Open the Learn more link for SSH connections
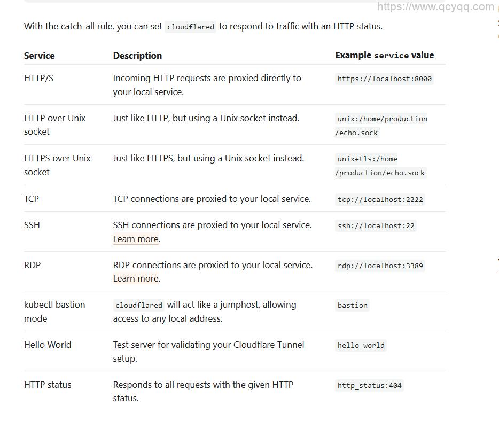499x436 pixels. click(136, 239)
